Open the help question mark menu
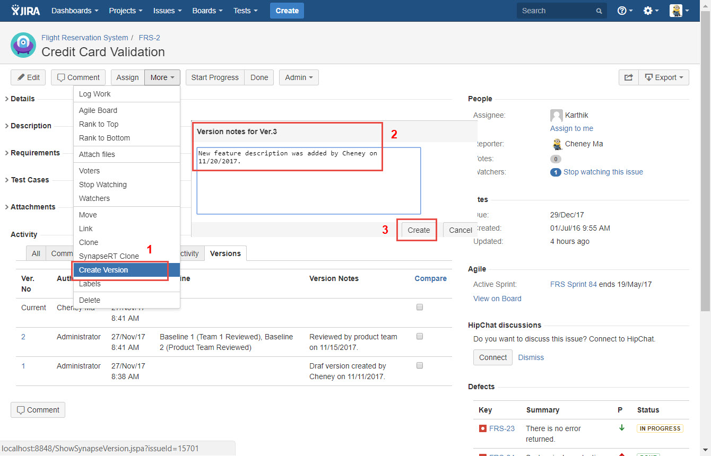This screenshot has height=456, width=711. [625, 11]
